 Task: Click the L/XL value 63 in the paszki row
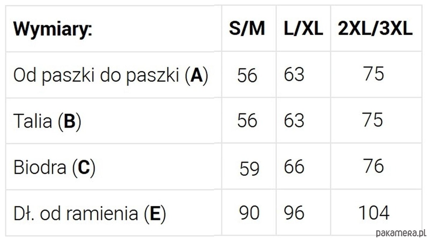(x=294, y=74)
